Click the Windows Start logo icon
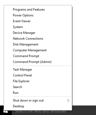 (6, 112)
